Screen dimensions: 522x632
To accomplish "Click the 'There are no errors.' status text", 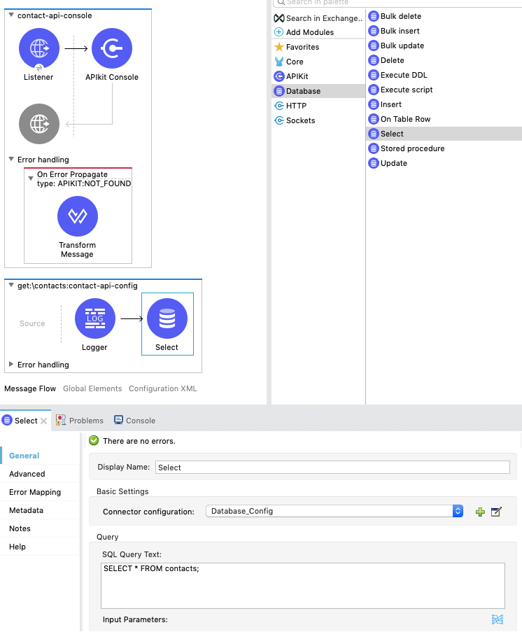I will click(139, 441).
